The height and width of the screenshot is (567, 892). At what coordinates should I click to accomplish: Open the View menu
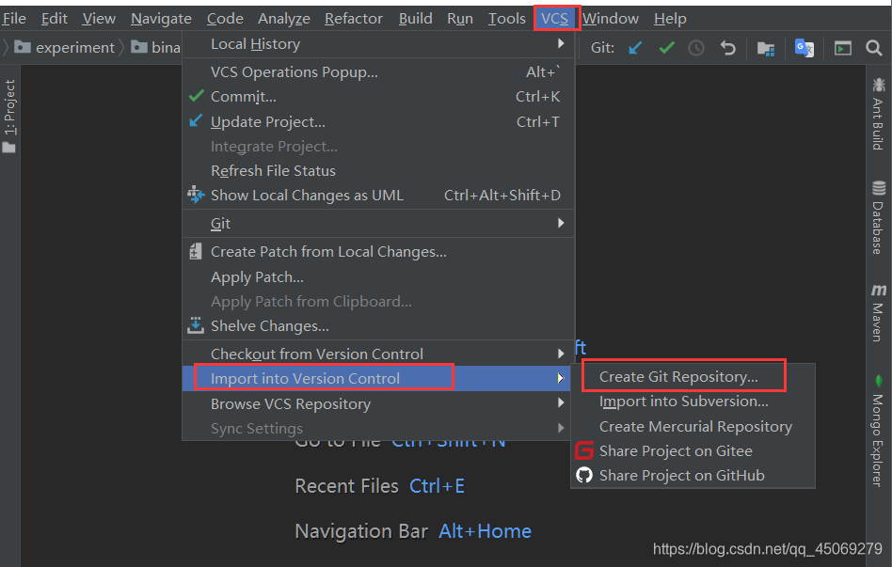click(x=99, y=19)
